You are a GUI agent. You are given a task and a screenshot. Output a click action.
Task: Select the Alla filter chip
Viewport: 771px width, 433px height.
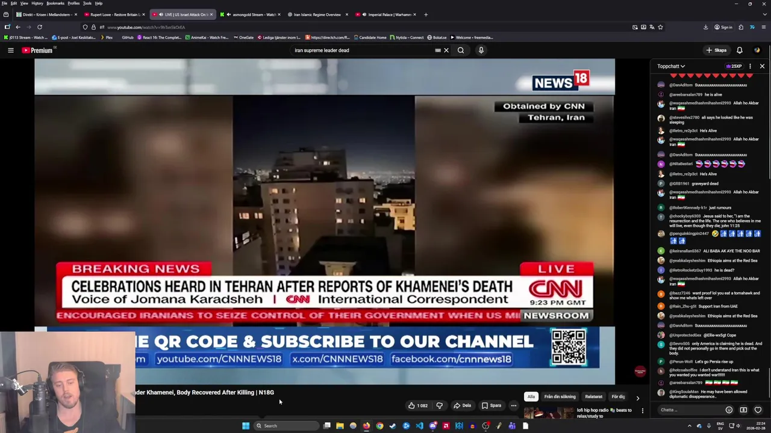[x=531, y=397]
